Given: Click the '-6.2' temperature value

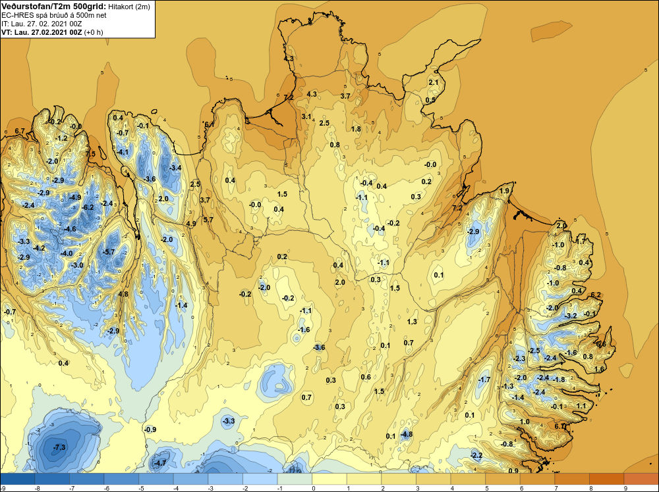Looking at the screenshot, I should (88, 207).
